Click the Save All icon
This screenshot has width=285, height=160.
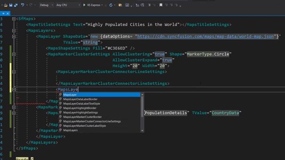[16, 5]
